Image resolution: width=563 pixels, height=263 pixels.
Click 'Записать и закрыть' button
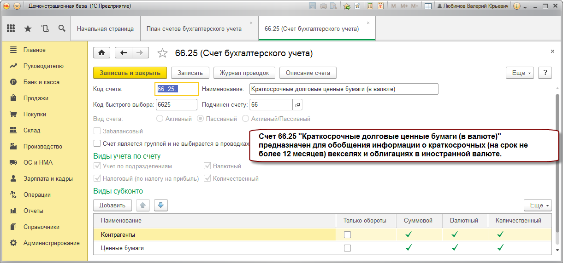tap(130, 73)
